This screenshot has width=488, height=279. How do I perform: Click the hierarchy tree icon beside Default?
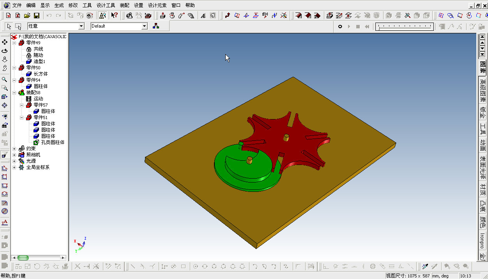156,26
